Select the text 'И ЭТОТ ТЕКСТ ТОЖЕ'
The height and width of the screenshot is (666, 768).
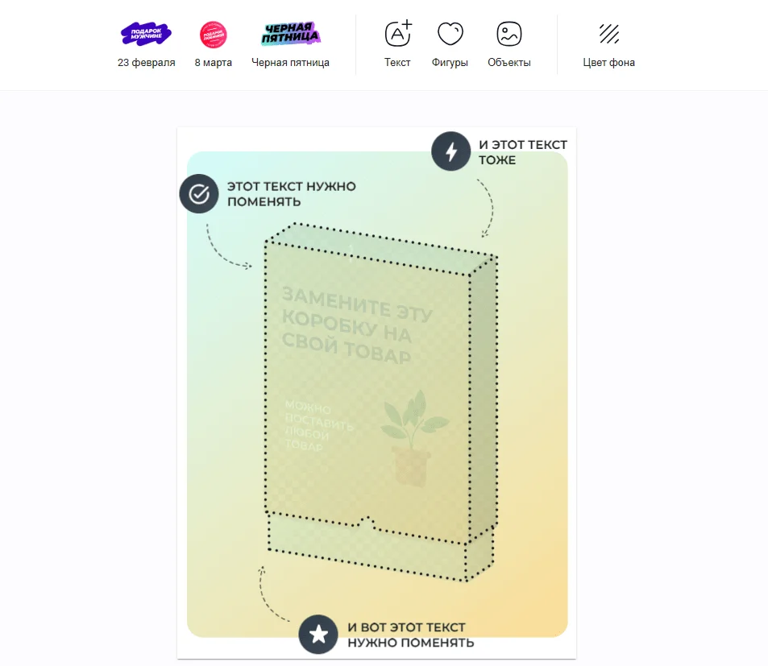[x=523, y=152]
